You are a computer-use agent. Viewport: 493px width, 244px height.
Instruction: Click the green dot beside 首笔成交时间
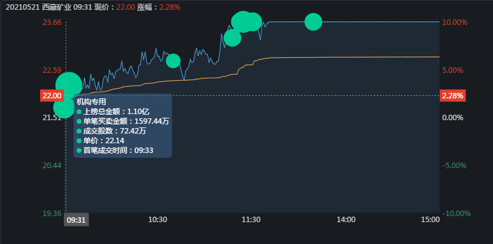pyautogui.click(x=79, y=150)
